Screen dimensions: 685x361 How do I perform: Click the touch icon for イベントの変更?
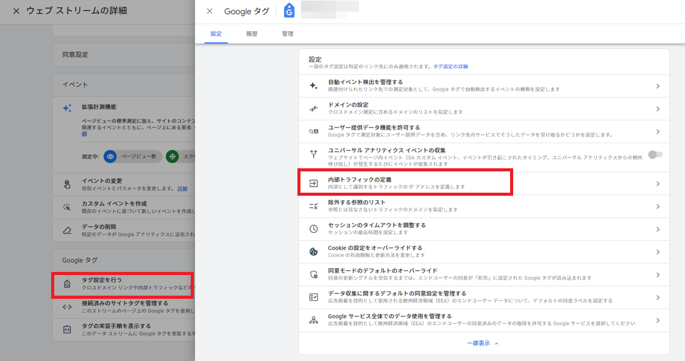click(x=67, y=184)
